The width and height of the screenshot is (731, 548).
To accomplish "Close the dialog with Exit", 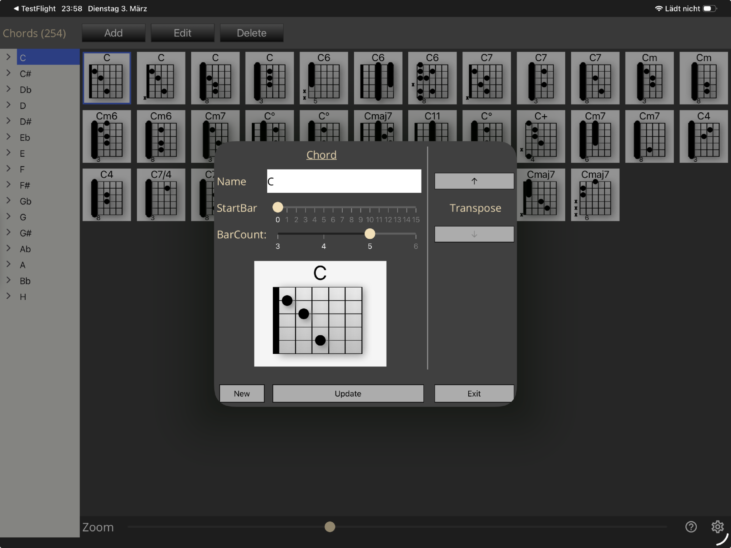I will point(474,394).
